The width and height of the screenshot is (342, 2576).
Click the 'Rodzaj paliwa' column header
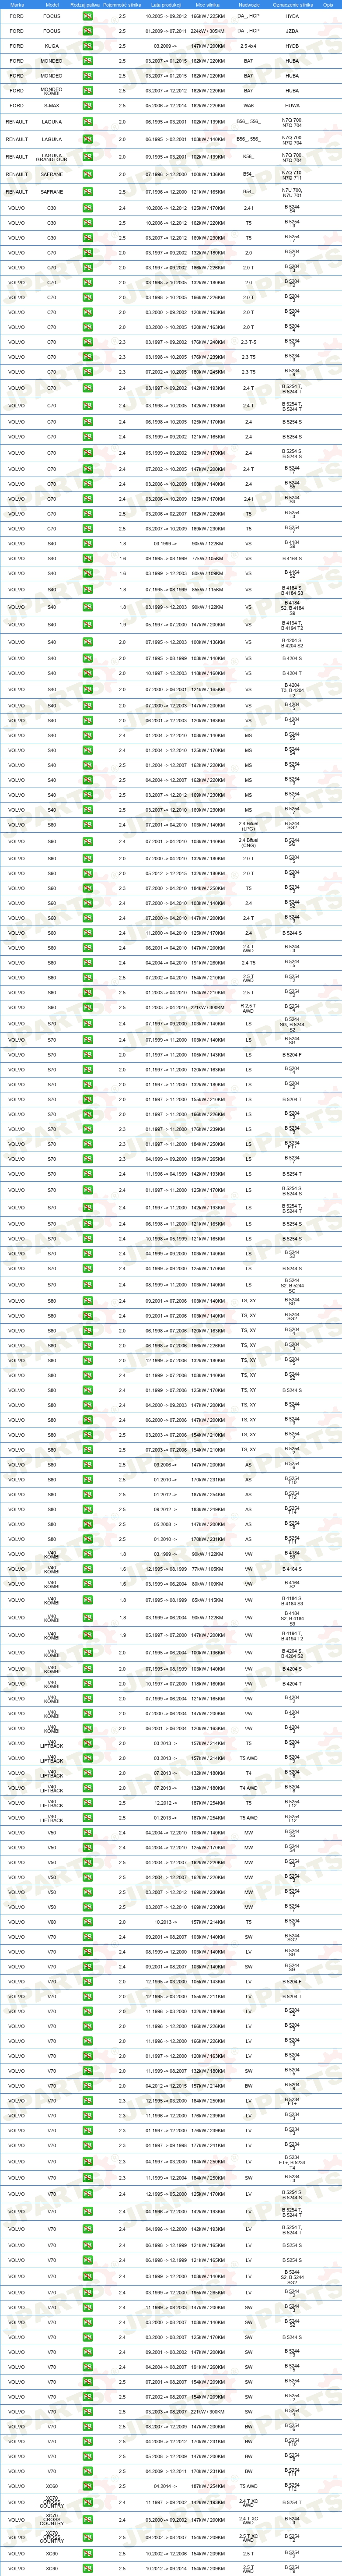pos(85,5)
